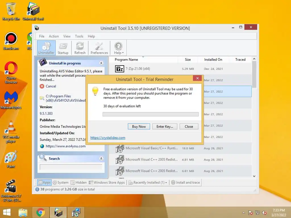Open the Startup toolbar section
This screenshot has height=218, width=291.
pyautogui.click(x=63, y=48)
